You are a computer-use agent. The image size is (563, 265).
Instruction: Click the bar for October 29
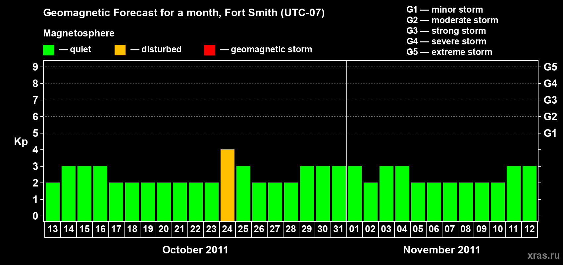[307, 193]
